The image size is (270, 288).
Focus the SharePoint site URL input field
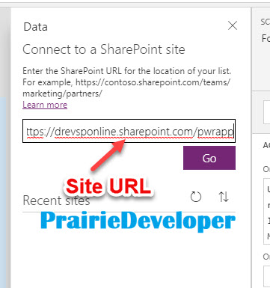pyautogui.click(x=129, y=131)
